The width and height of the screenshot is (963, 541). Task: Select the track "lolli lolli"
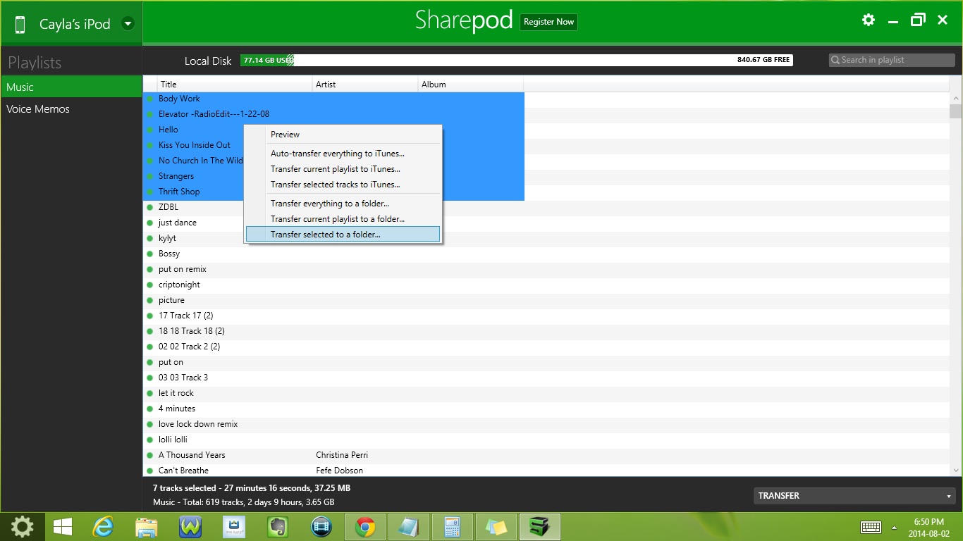[173, 440]
